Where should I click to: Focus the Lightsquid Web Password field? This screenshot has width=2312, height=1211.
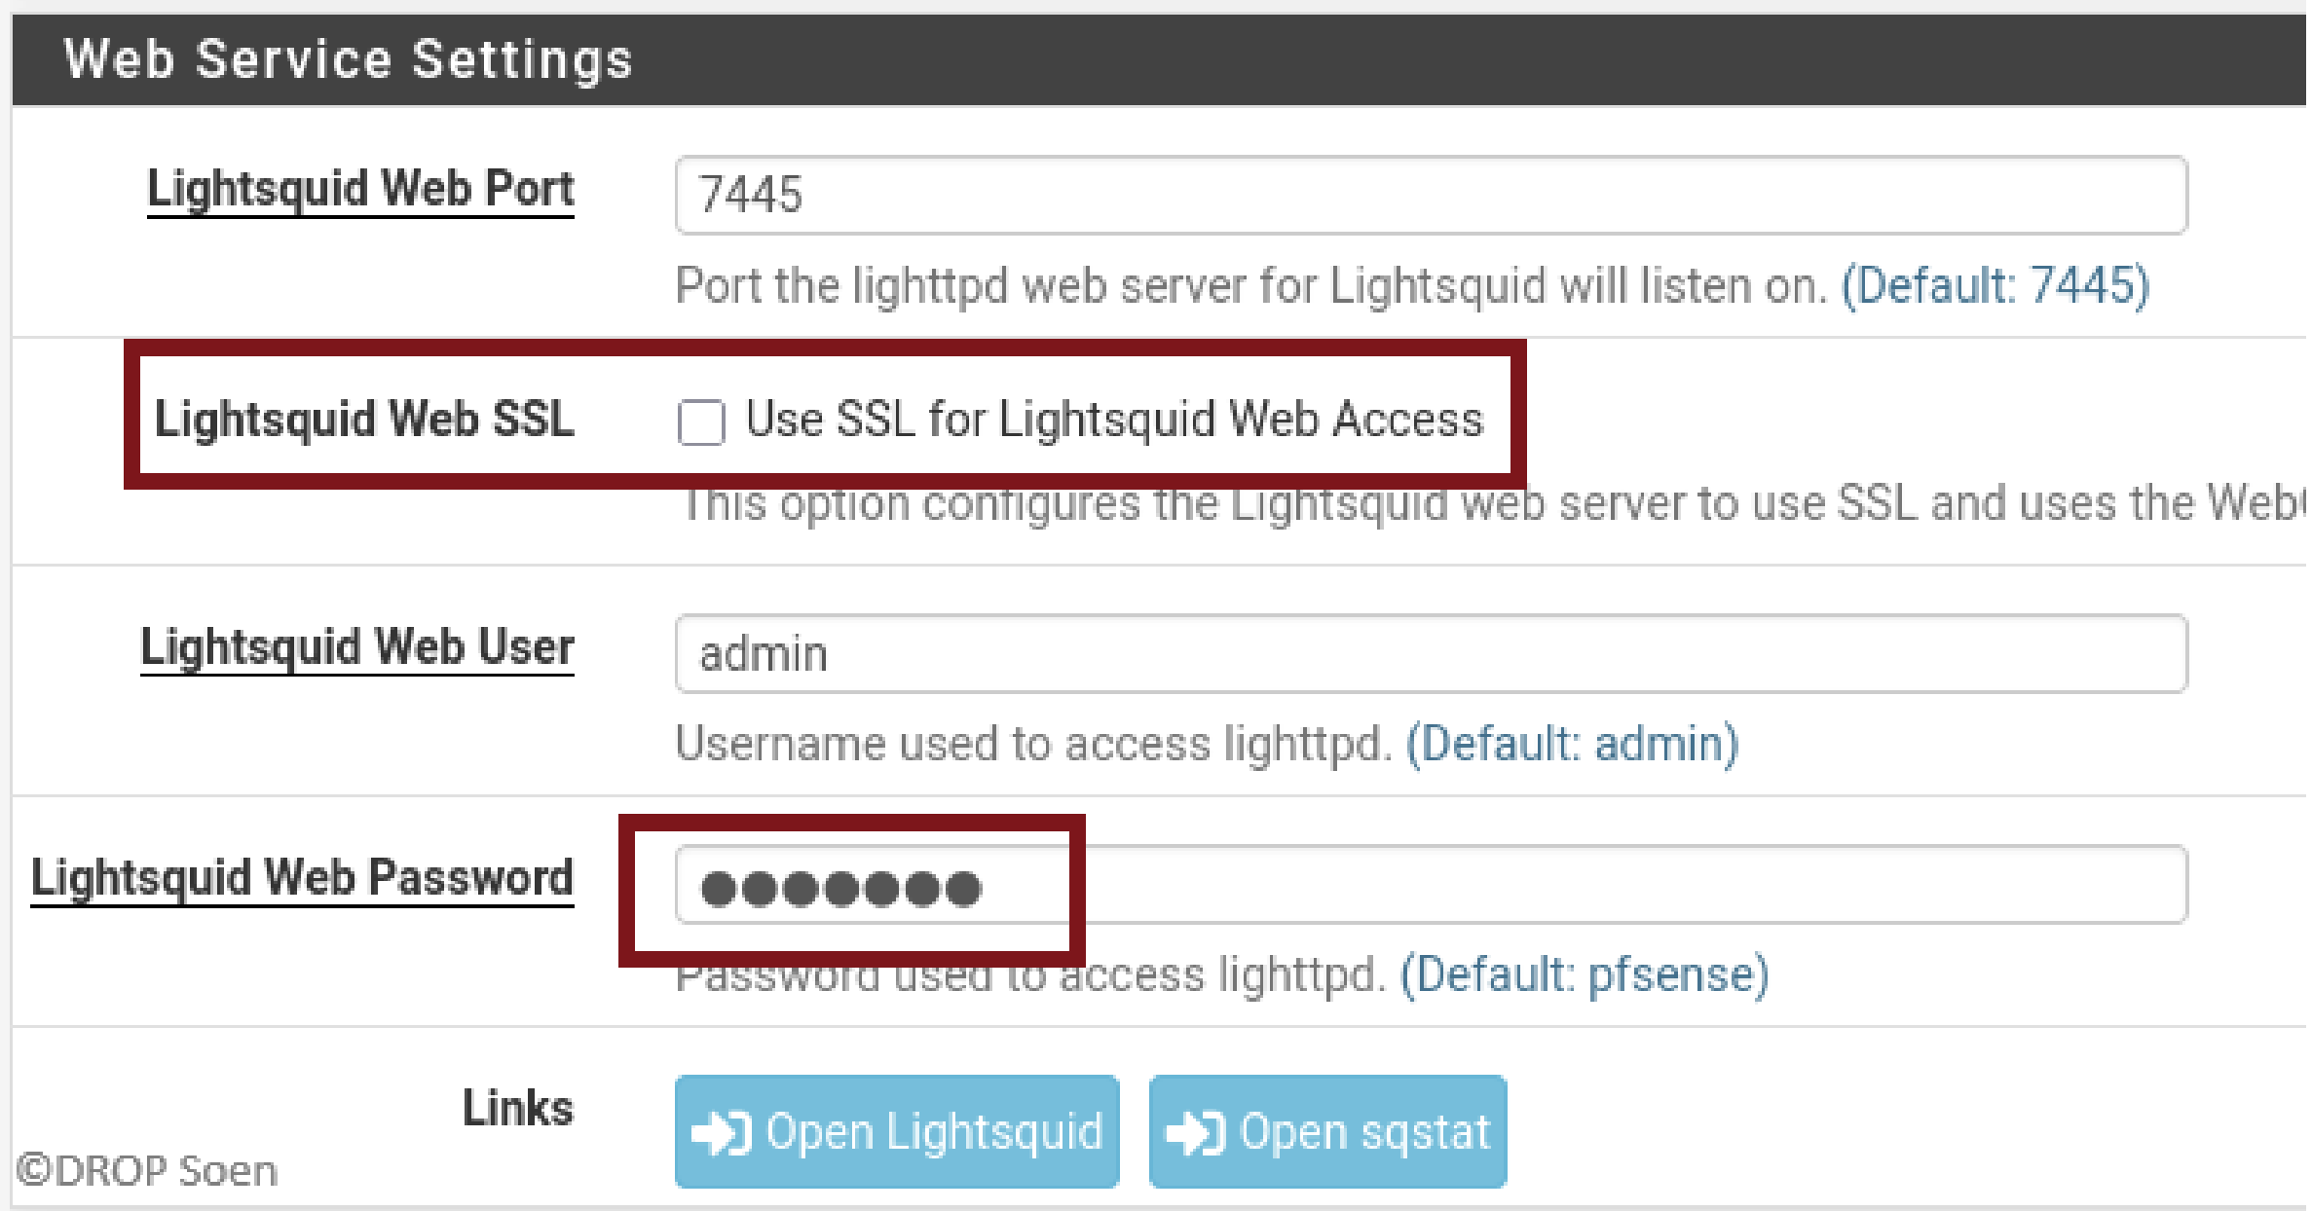coord(1363,886)
